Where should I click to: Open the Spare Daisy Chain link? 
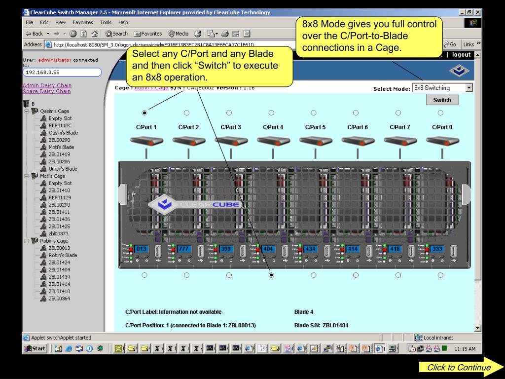coord(47,91)
